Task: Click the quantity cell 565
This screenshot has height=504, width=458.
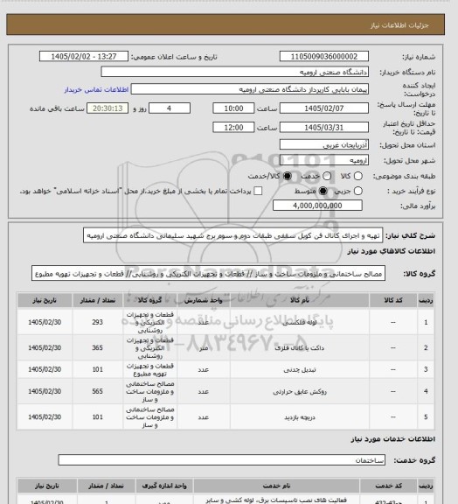Action: pyautogui.click(x=98, y=391)
